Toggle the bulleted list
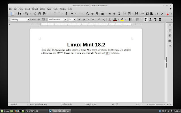181x113 pixels. tap(130, 19)
